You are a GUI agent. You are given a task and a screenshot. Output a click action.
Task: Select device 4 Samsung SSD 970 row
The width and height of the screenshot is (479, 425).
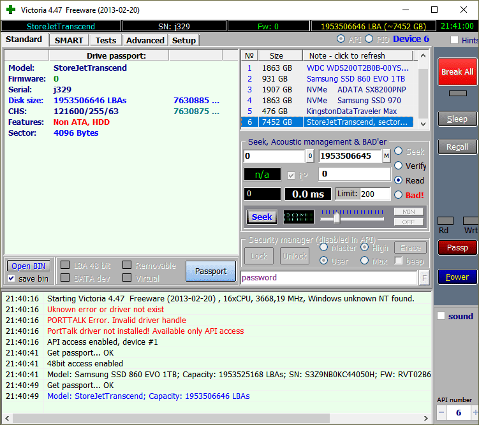tap(327, 101)
